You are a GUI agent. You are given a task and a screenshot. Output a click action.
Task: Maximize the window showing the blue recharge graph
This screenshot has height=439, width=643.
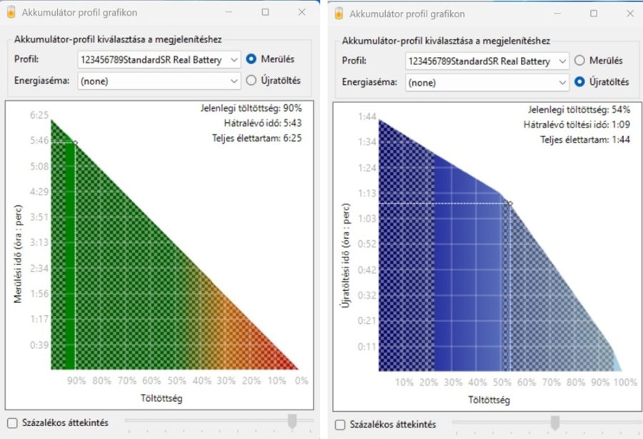(x=592, y=13)
